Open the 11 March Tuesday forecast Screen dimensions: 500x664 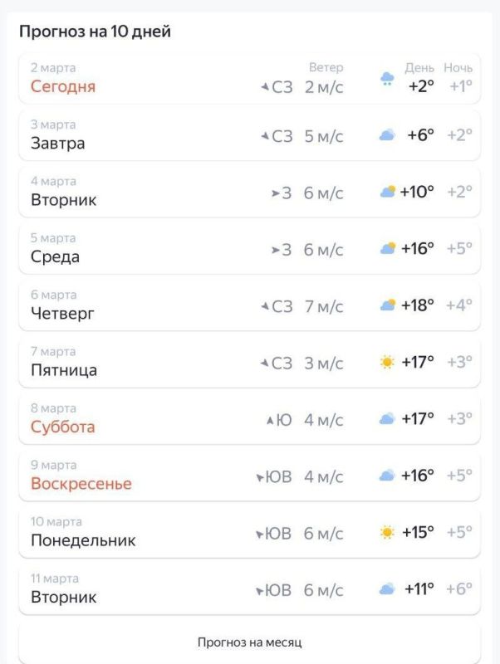coord(249,589)
